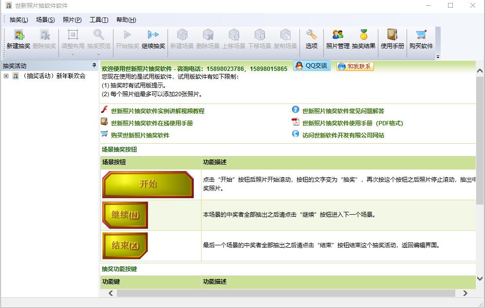Open 世新照片抽奖软件常见问题解答 link
This screenshot has height=308, width=485.
click(x=343, y=111)
